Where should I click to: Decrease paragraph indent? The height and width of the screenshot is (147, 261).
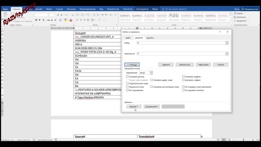[x=94, y=15]
